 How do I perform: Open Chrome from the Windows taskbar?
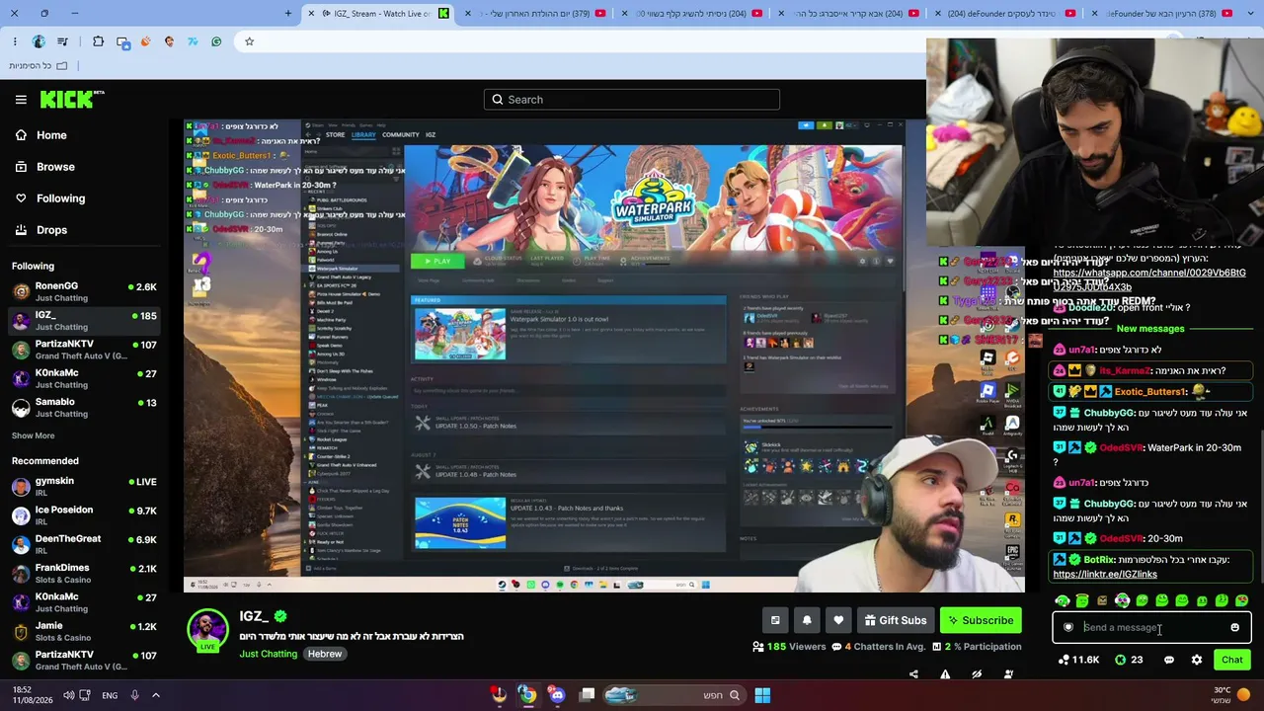(528, 695)
